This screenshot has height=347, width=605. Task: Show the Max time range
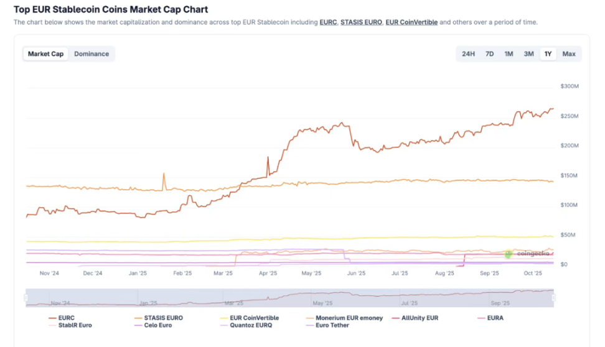(569, 54)
